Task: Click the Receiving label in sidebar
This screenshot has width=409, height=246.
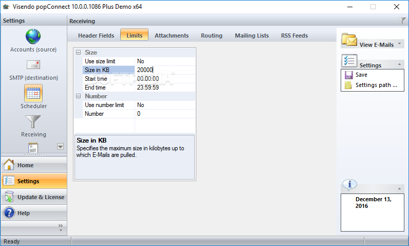Action: pyautogui.click(x=33, y=134)
